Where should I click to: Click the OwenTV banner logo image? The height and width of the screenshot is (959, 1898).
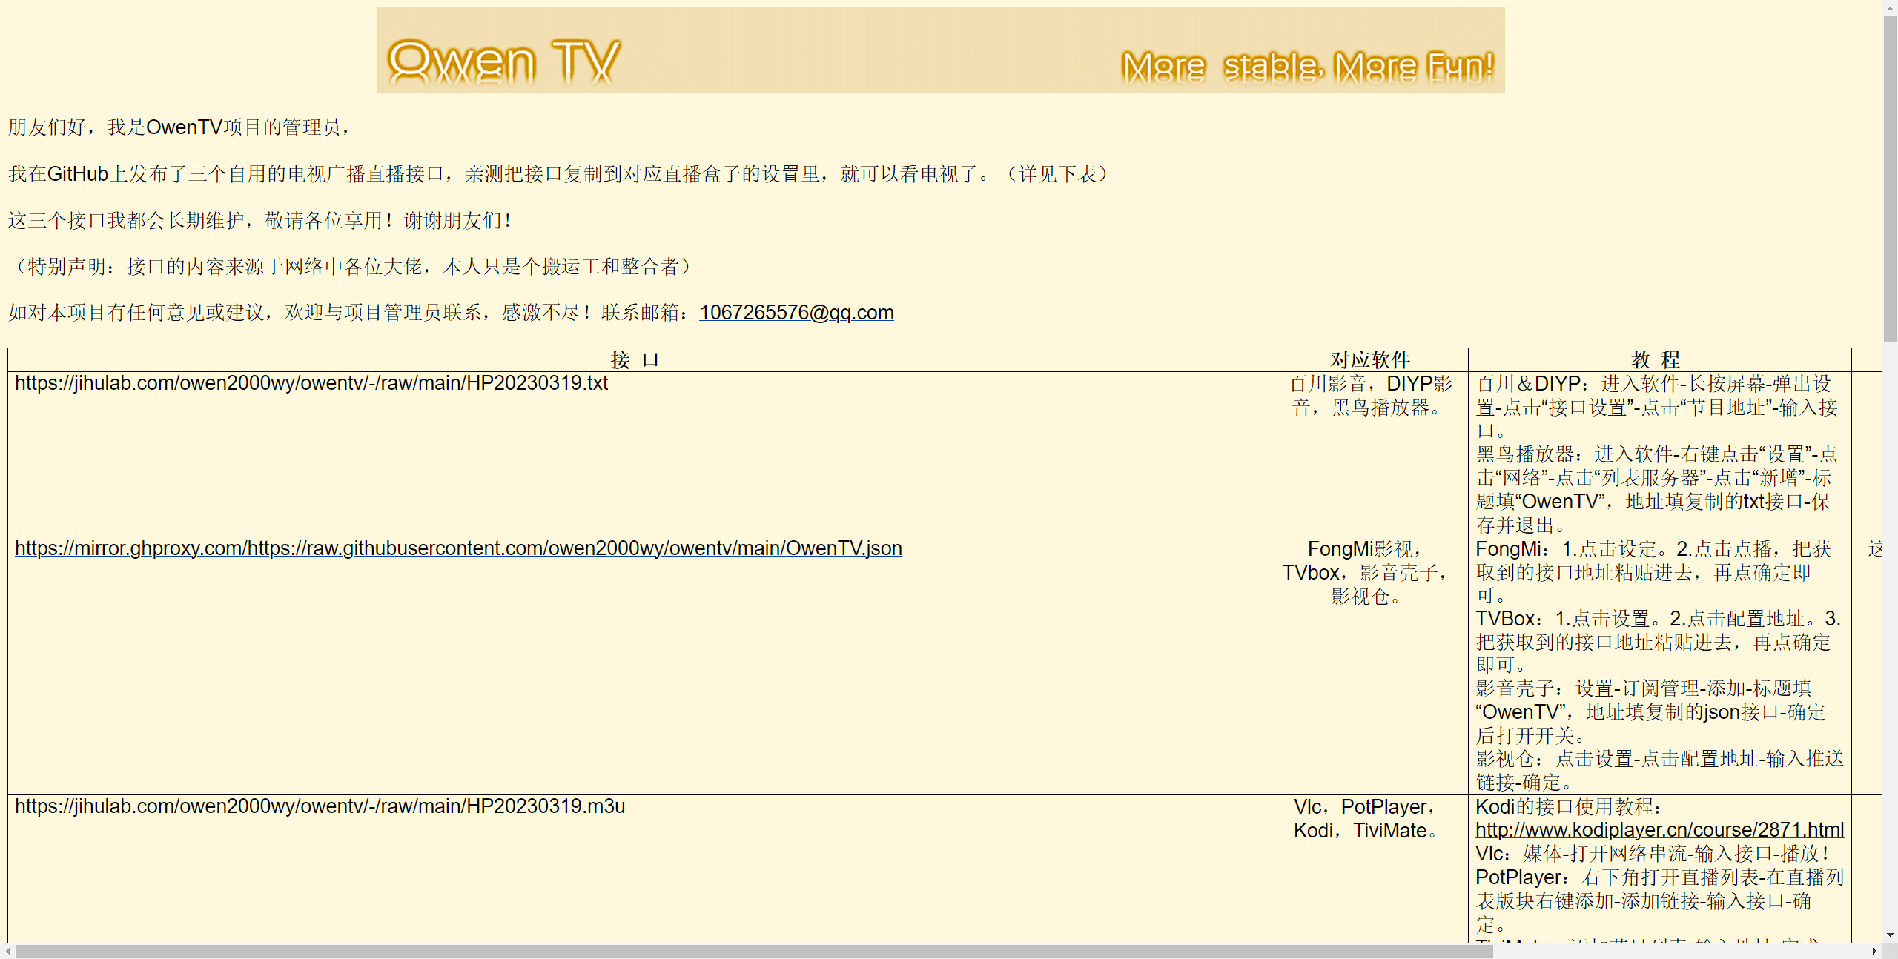504,59
